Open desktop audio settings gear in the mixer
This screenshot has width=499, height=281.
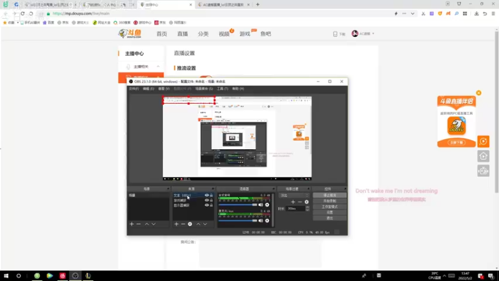click(267, 205)
